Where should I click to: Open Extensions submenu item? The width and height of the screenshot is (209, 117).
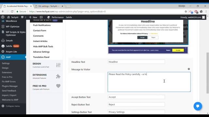pos(7,72)
